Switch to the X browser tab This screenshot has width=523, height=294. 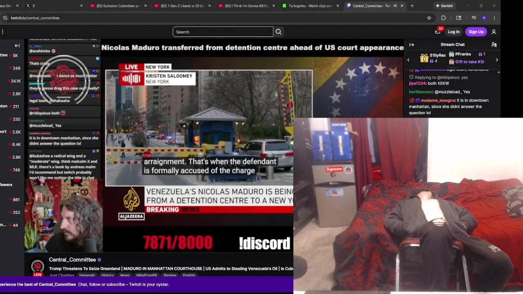pos(53,6)
